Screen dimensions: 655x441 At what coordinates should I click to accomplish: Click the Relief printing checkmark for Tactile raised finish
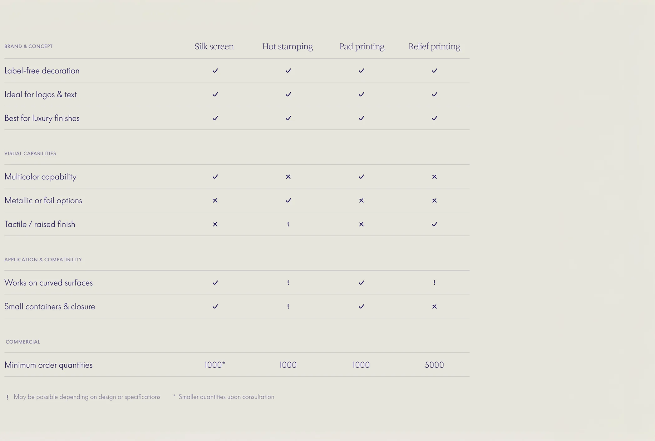pyautogui.click(x=434, y=224)
